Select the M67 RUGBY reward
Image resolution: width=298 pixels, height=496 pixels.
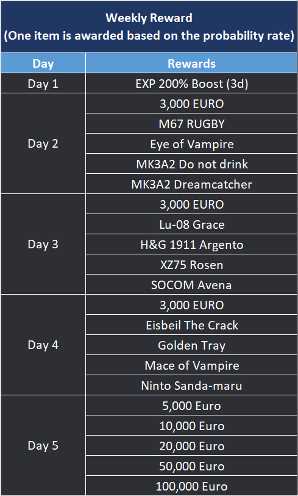191,123
